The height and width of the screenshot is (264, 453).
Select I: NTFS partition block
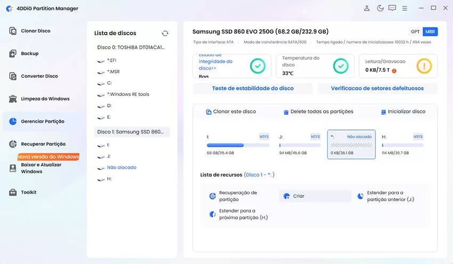click(238, 144)
